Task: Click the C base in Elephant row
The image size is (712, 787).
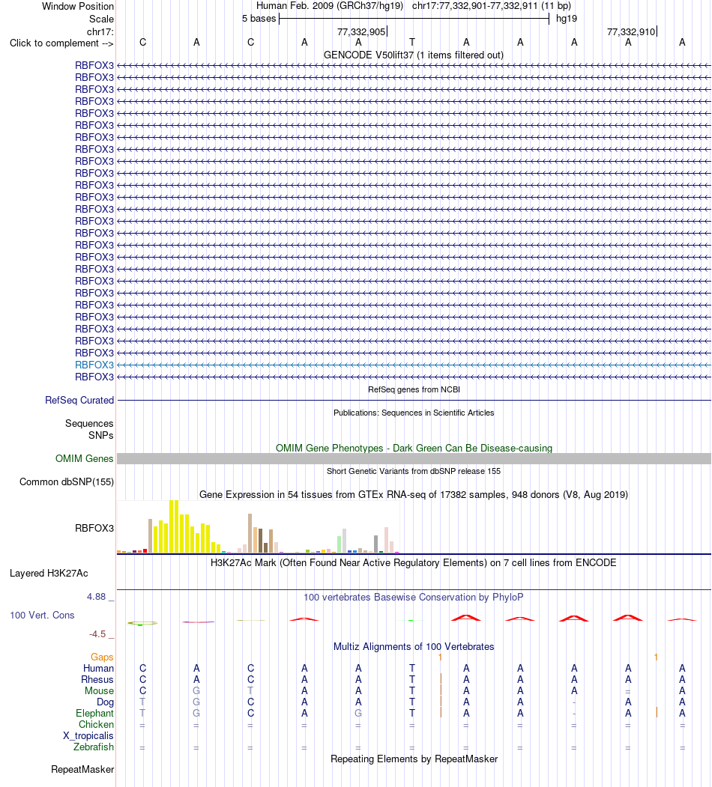Action: click(x=251, y=713)
